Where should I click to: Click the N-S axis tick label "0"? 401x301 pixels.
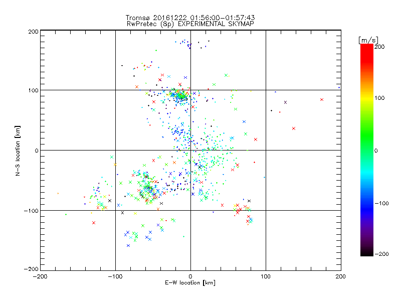tap(37, 150)
